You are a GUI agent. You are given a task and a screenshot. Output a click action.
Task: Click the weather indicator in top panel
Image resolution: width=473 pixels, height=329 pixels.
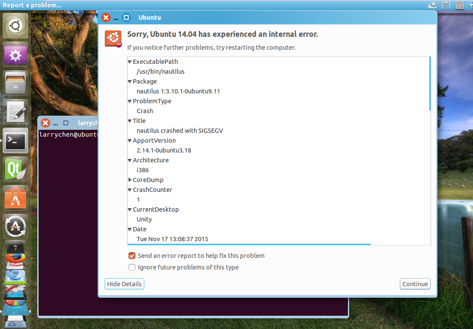[433, 5]
